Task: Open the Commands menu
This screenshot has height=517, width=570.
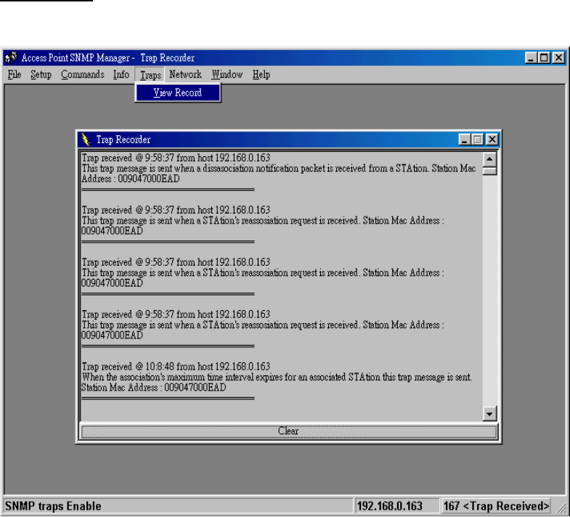Action: pyautogui.click(x=83, y=75)
